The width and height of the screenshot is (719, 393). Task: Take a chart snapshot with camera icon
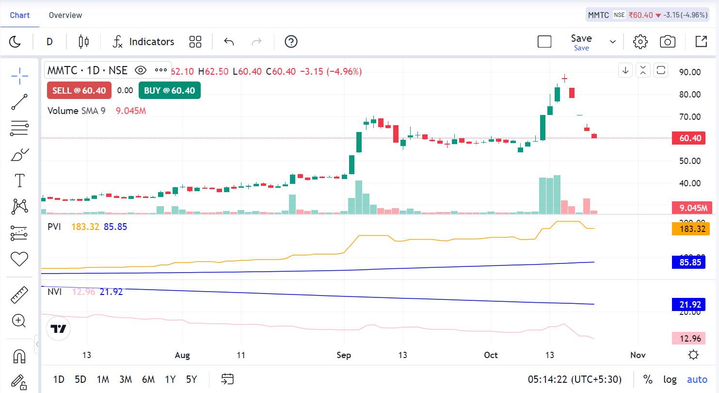pyautogui.click(x=668, y=42)
